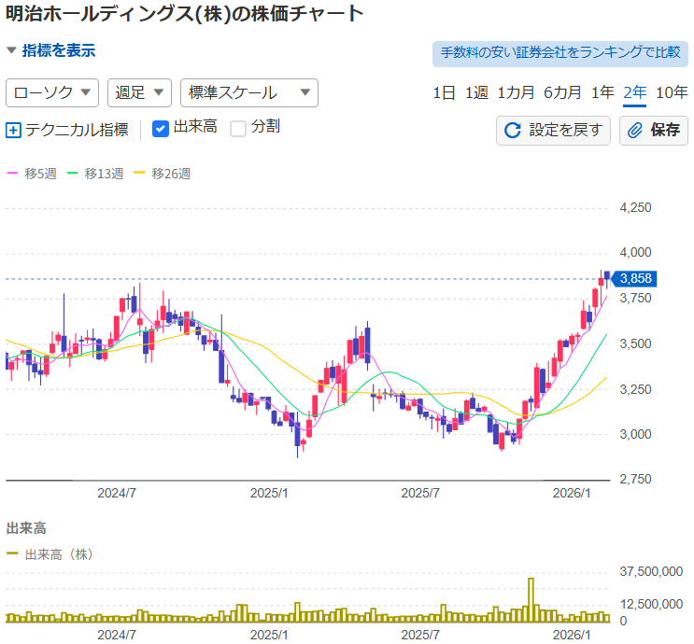
Task: Click the reset arrow icon on 設定を戻す
Action: tap(512, 130)
